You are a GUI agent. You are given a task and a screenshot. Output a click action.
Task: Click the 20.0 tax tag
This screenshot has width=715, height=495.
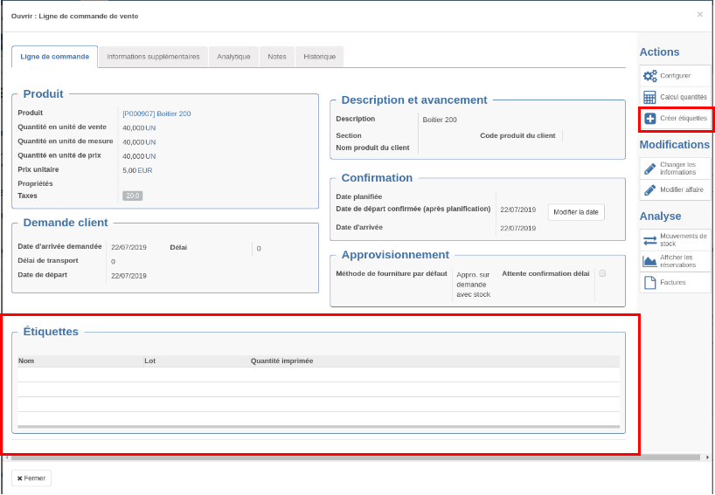point(133,196)
